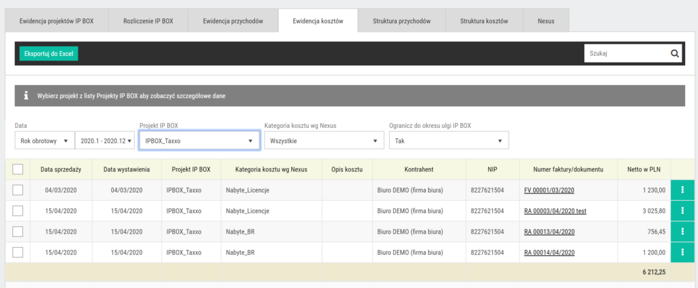Open actions menu for FV 00001/03/2020 row
The height and width of the screenshot is (288, 698).
(682, 190)
